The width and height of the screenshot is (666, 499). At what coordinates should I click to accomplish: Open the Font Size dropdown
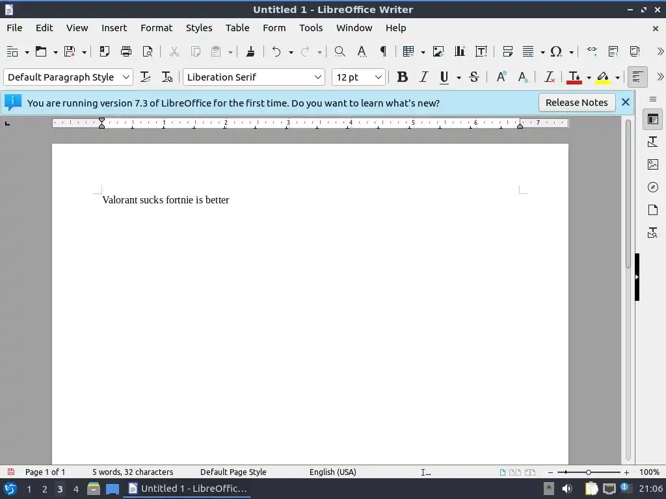(378, 77)
